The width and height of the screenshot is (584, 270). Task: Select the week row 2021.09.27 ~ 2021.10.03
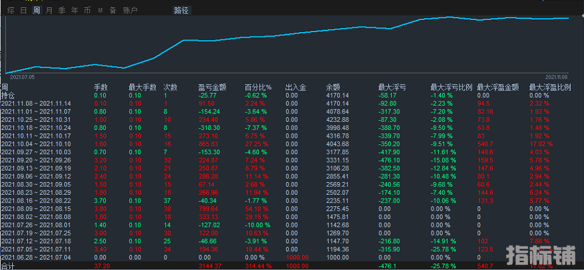click(36, 152)
